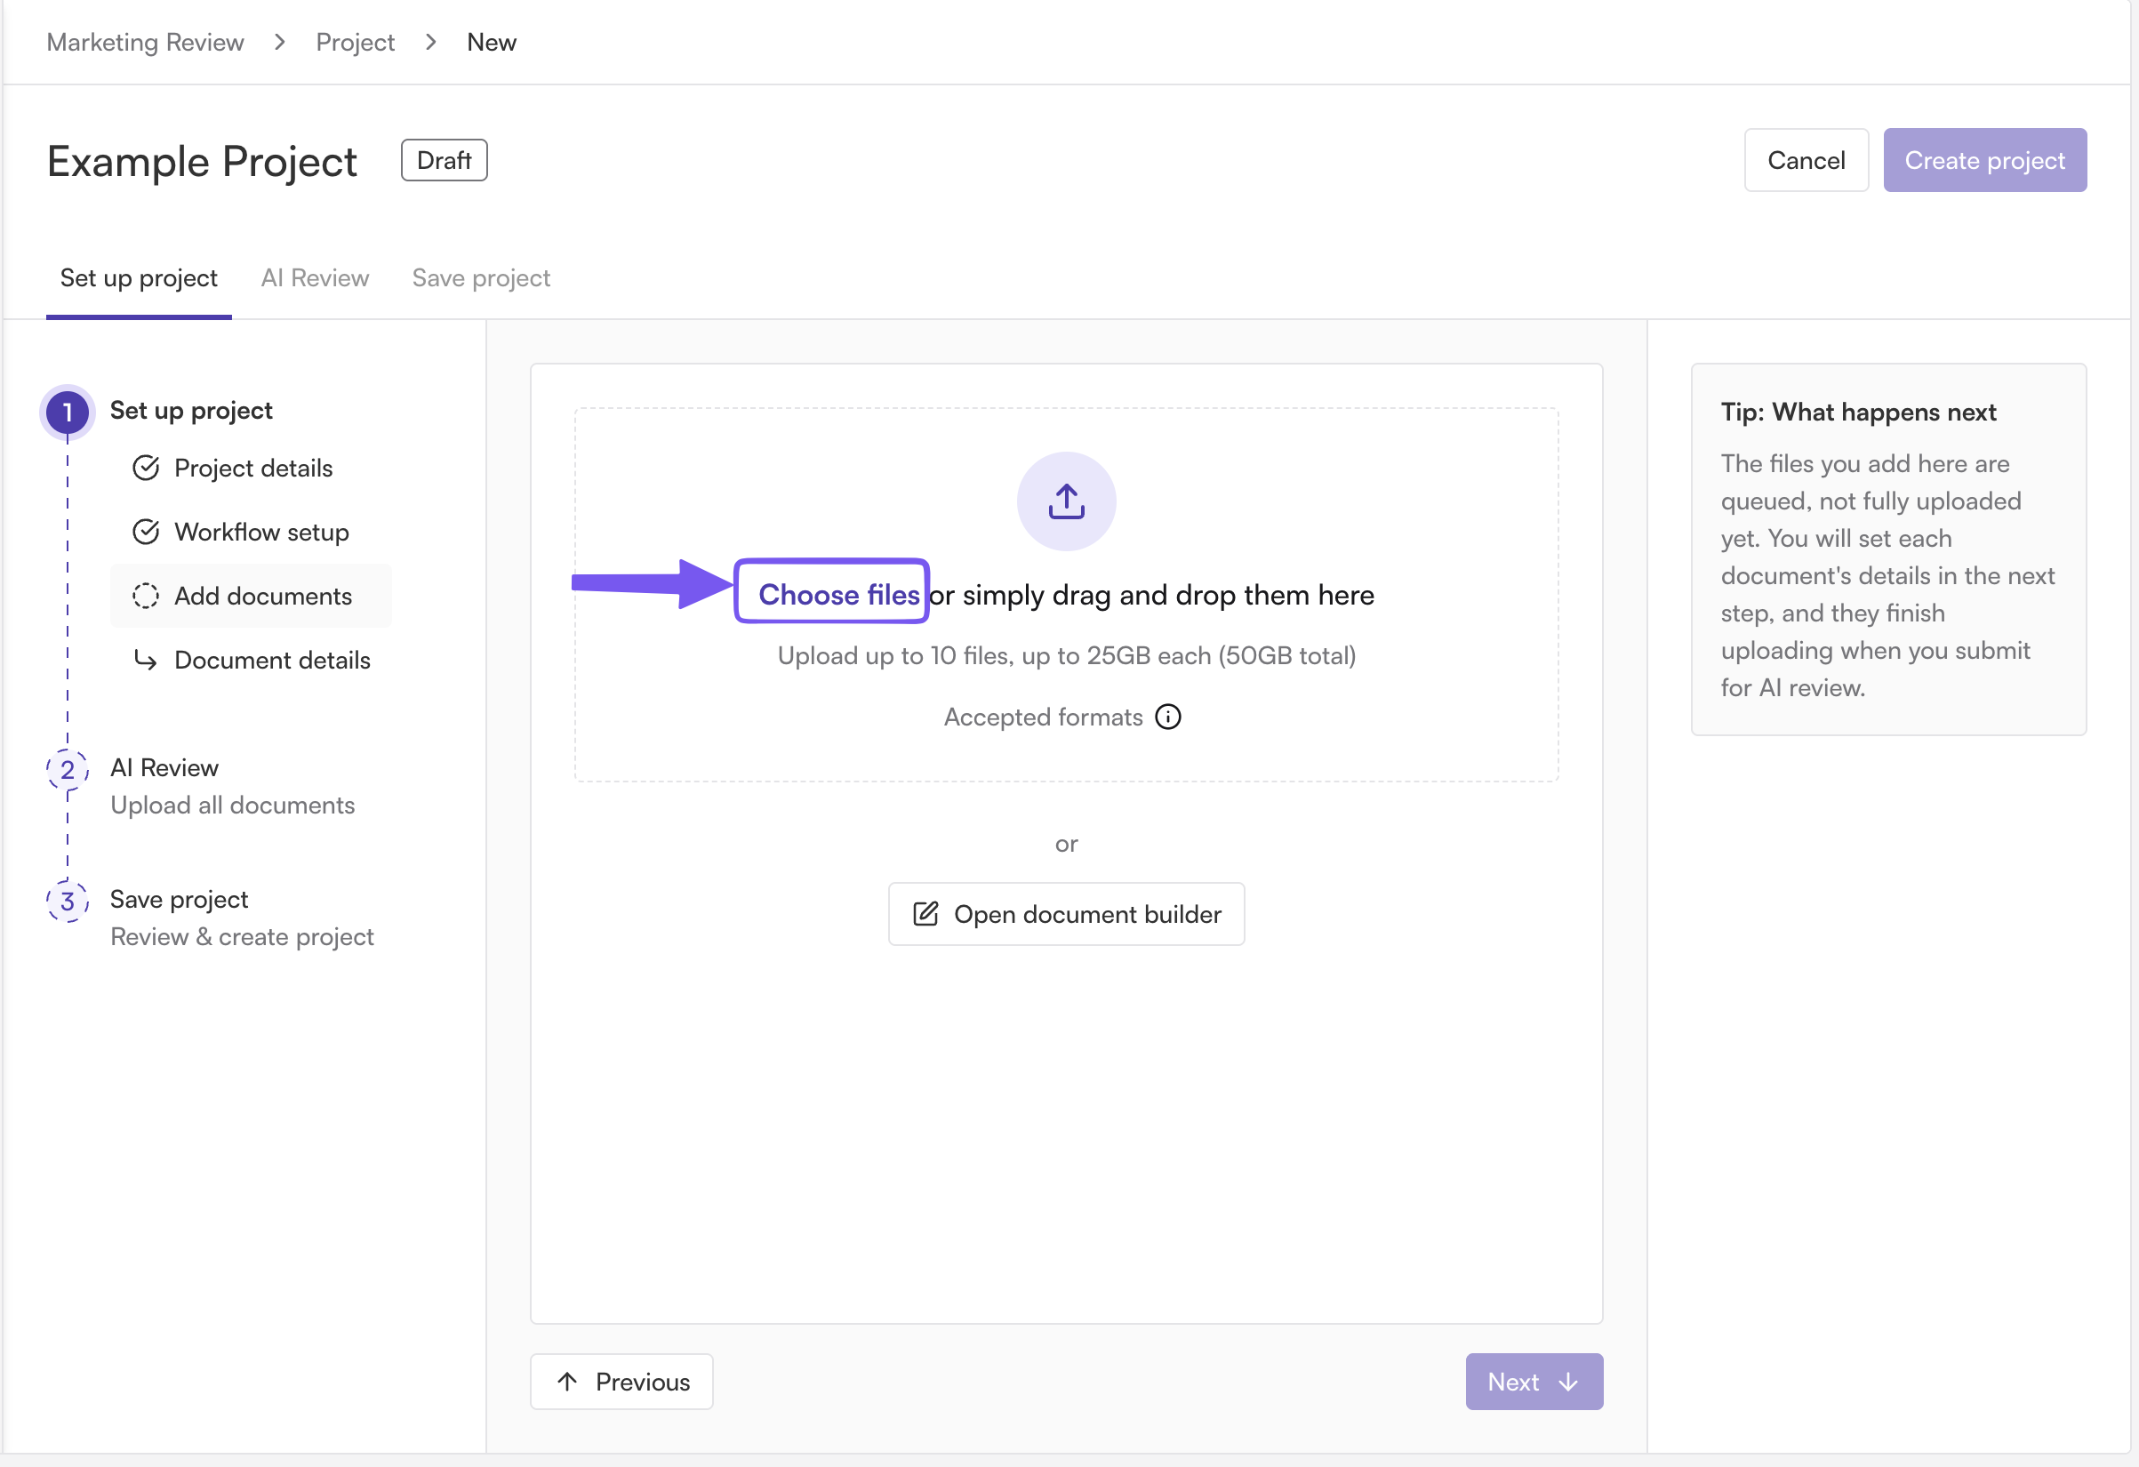This screenshot has width=2139, height=1467.
Task: Click the Create project button
Action: tap(1984, 160)
